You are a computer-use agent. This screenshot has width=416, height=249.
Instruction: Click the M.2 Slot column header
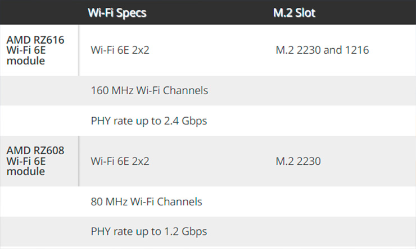(294, 13)
